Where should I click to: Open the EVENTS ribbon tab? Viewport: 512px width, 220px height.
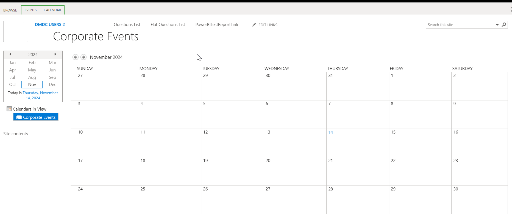click(x=30, y=10)
